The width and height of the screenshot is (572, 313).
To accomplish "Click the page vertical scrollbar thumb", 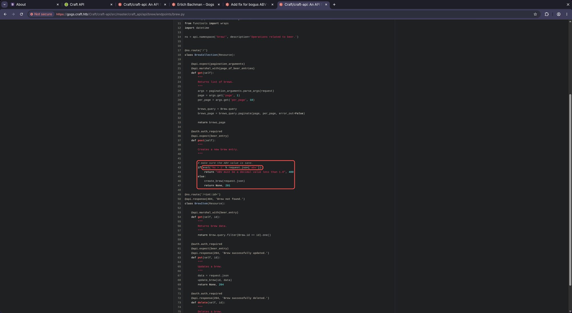I will 570,190.
